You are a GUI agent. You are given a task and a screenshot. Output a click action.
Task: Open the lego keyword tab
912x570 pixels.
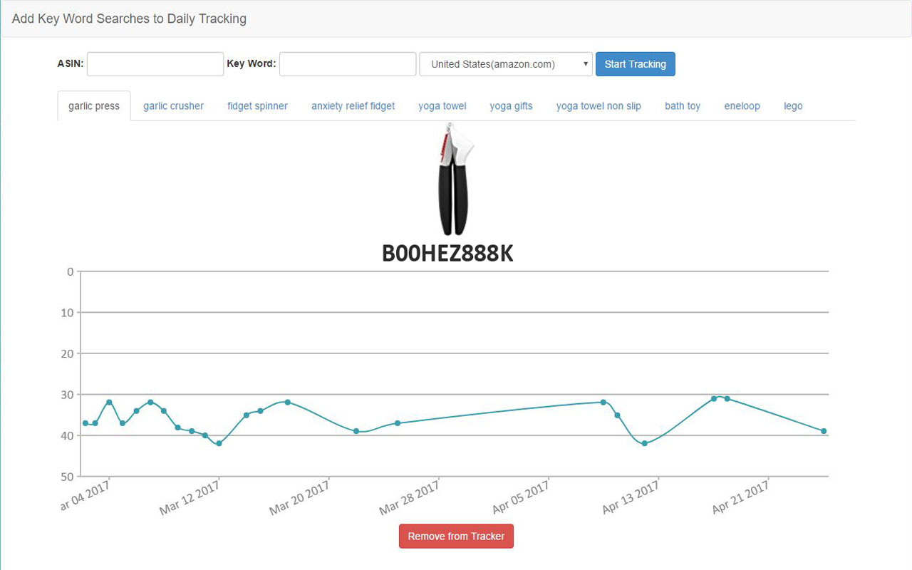(793, 105)
